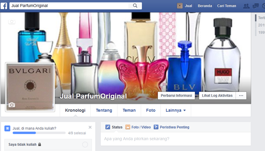Image resolution: width=265 pixels, height=151 pixels.
Task: Open the friend requests icon
Action: point(246,6)
